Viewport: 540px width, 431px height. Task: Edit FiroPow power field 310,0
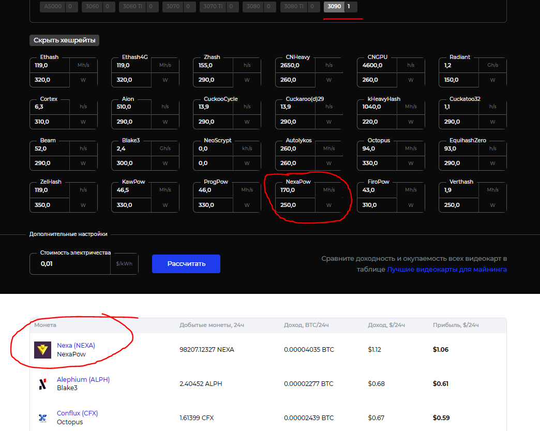click(377, 205)
